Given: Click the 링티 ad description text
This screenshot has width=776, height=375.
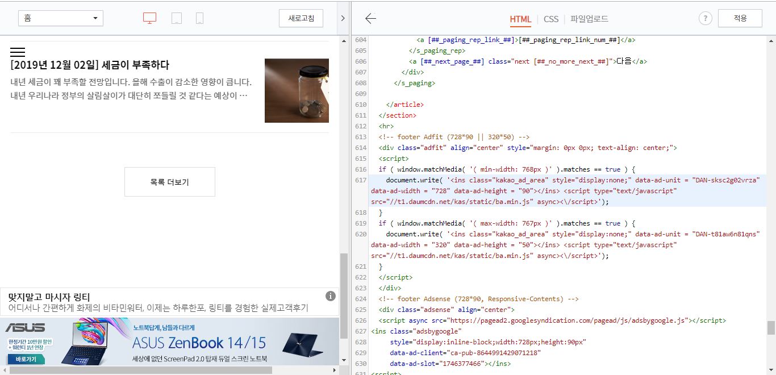Looking at the screenshot, I should point(158,308).
